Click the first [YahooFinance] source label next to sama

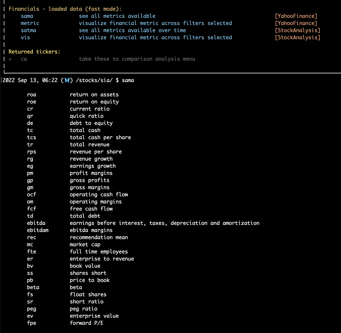click(x=296, y=16)
